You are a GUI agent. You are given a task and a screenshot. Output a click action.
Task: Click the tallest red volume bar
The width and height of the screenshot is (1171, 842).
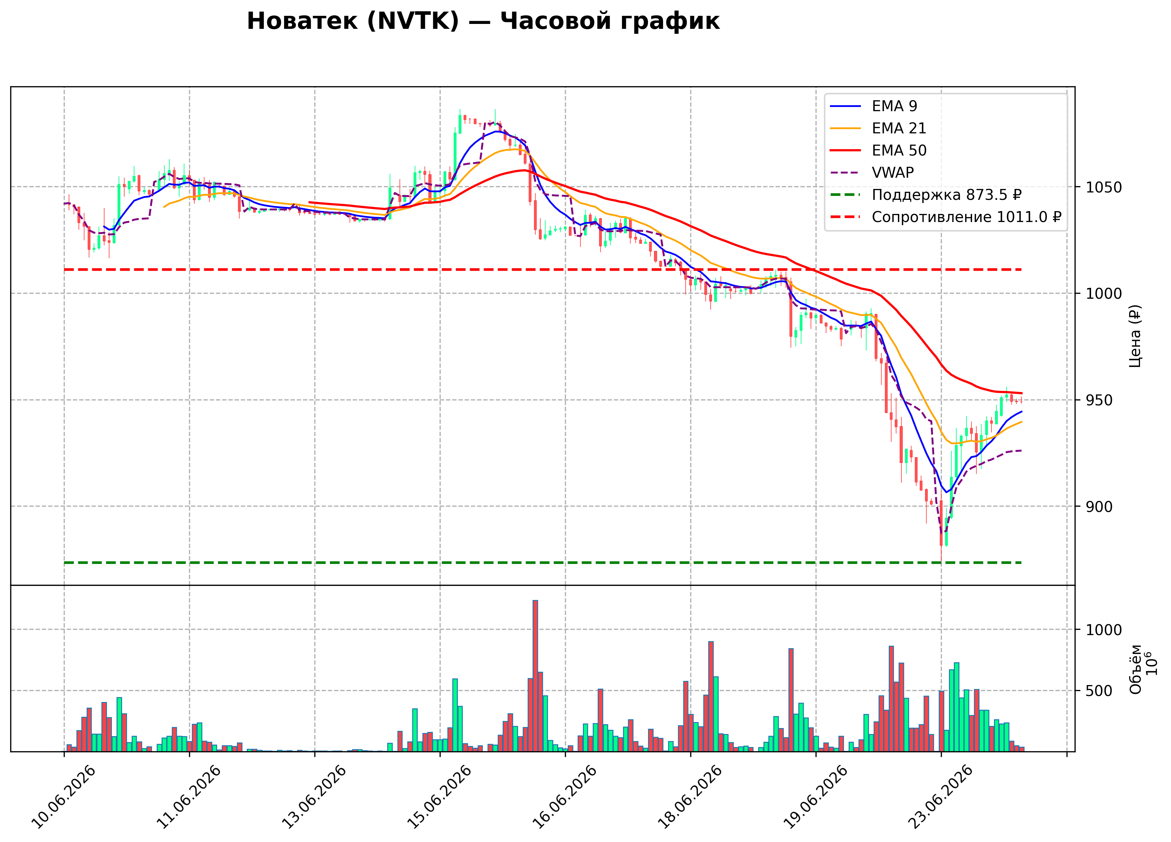point(535,676)
